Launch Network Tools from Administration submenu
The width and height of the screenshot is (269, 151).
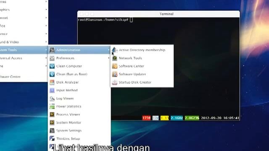point(142,58)
